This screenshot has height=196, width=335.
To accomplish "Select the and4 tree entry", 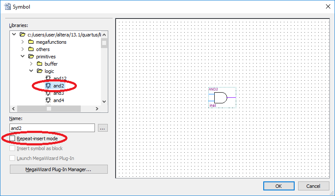I will 58,100.
